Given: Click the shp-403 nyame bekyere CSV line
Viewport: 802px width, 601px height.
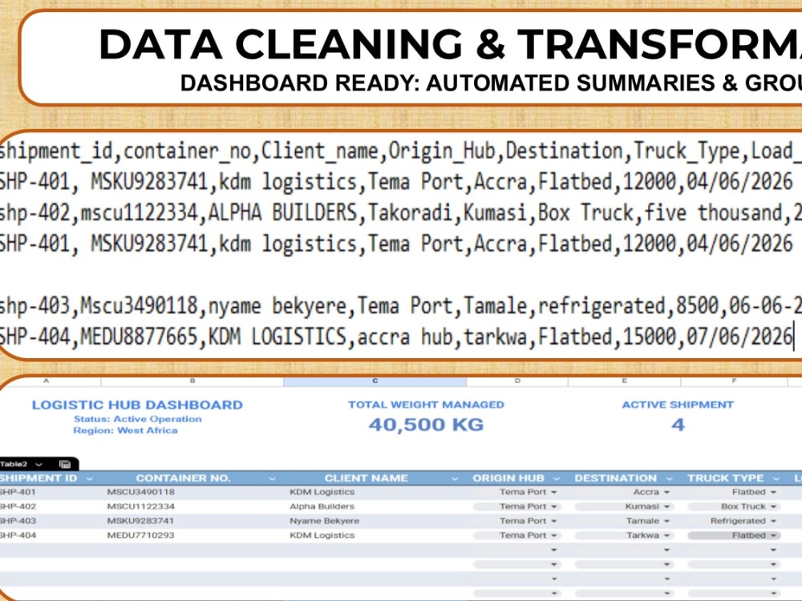Looking at the screenshot, I should coord(401,305).
